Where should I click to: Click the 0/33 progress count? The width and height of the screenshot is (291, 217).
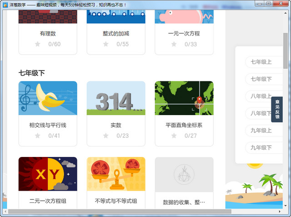pyautogui.click(x=191, y=44)
